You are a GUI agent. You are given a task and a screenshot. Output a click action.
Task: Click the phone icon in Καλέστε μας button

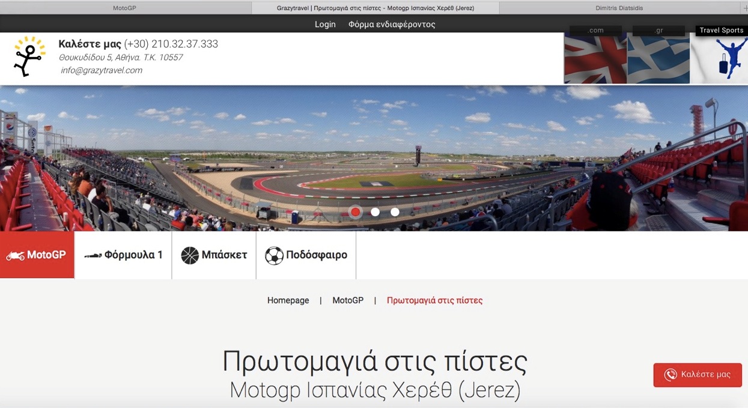tap(670, 374)
